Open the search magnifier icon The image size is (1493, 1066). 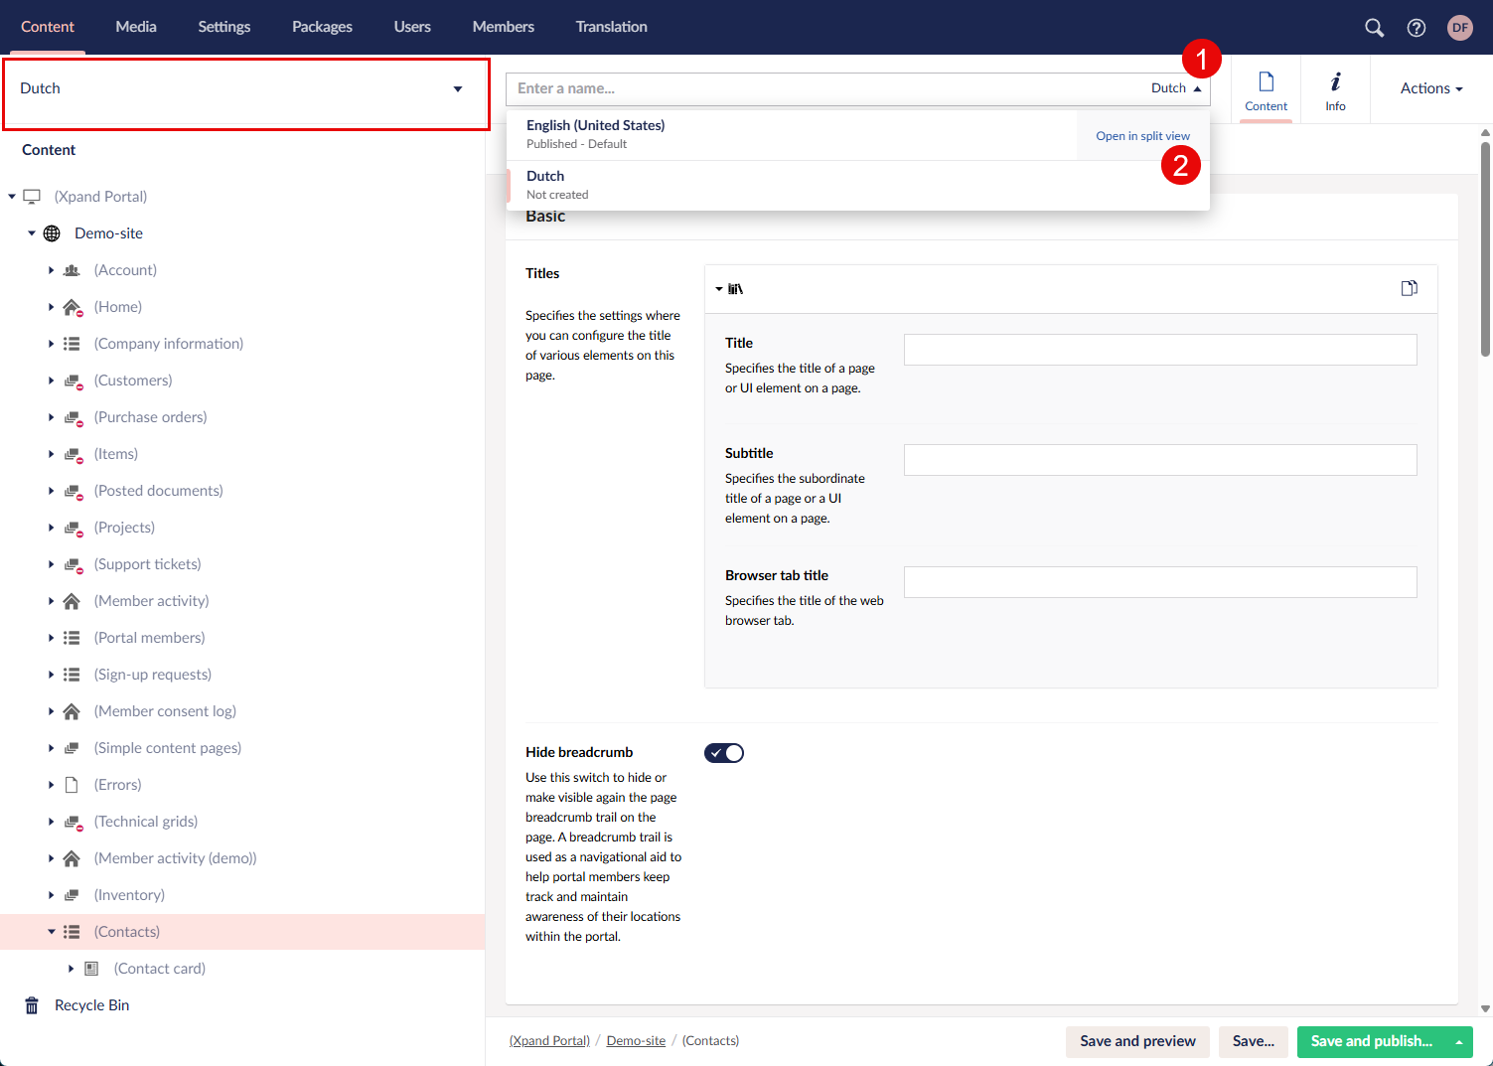click(x=1374, y=28)
